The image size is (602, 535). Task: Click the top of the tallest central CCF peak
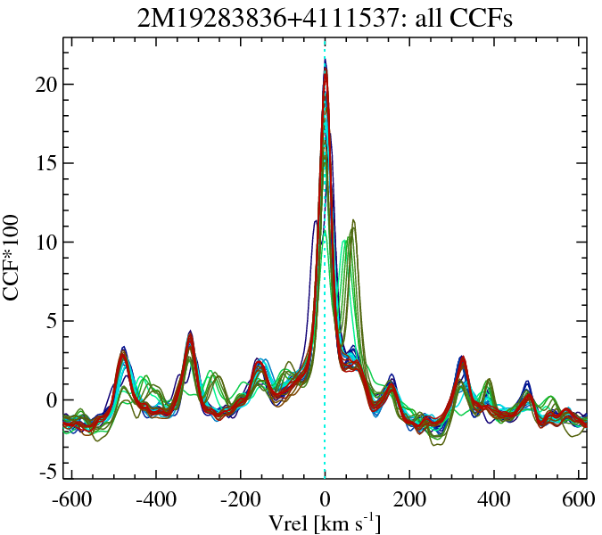click(x=326, y=62)
